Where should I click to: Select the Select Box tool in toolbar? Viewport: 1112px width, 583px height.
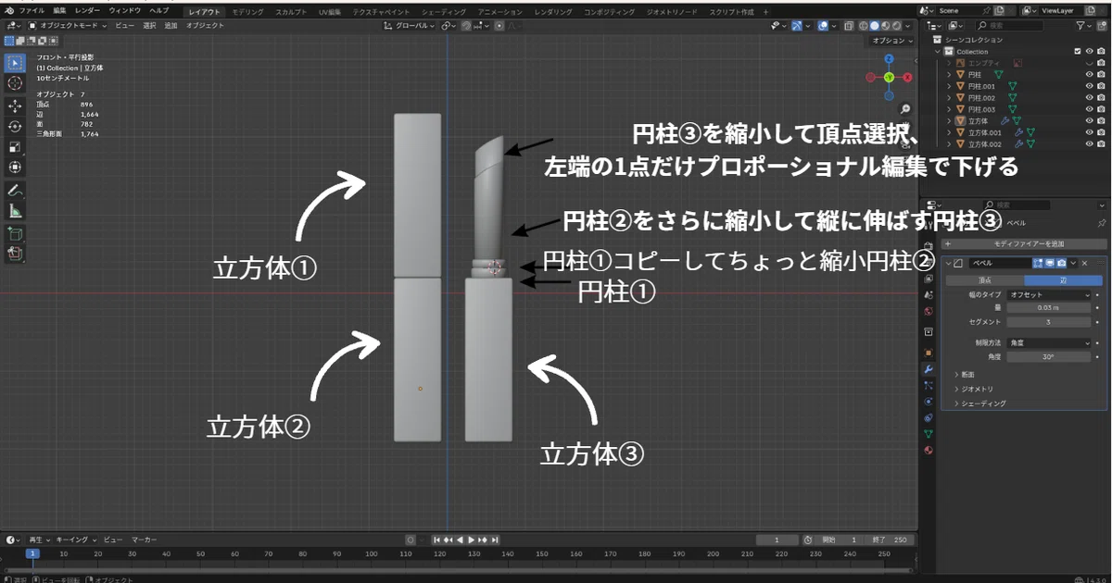tap(15, 63)
